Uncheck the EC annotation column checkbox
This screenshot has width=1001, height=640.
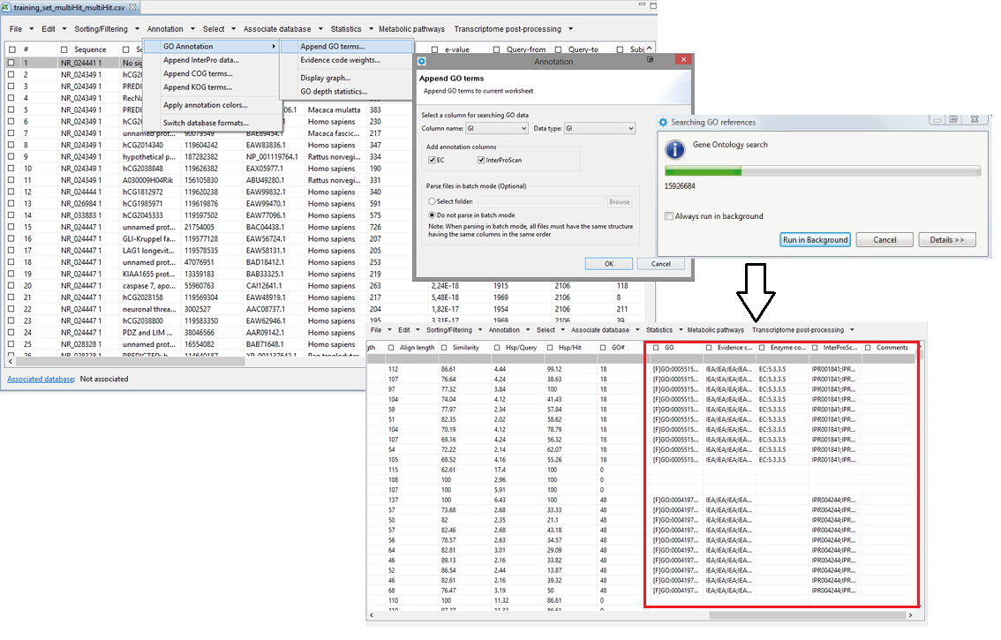click(x=432, y=160)
